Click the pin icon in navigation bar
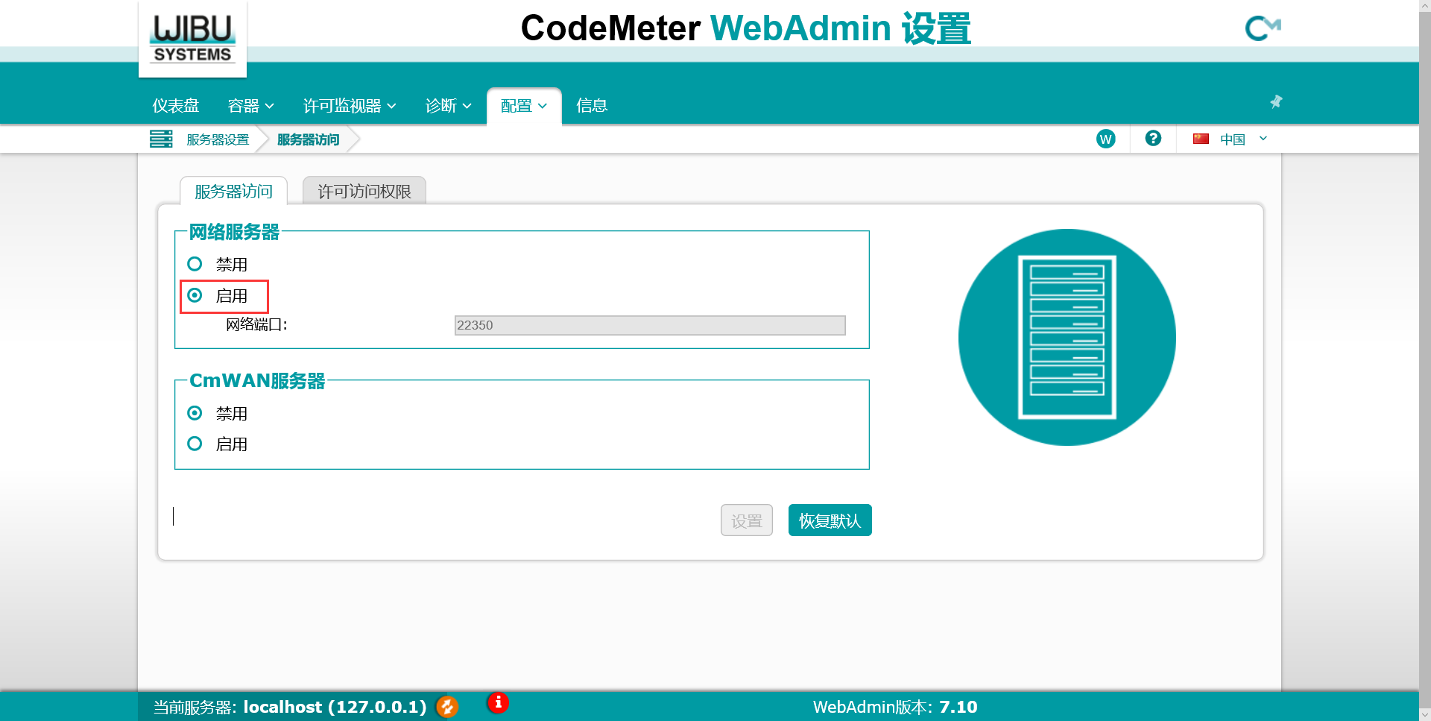 click(1276, 101)
